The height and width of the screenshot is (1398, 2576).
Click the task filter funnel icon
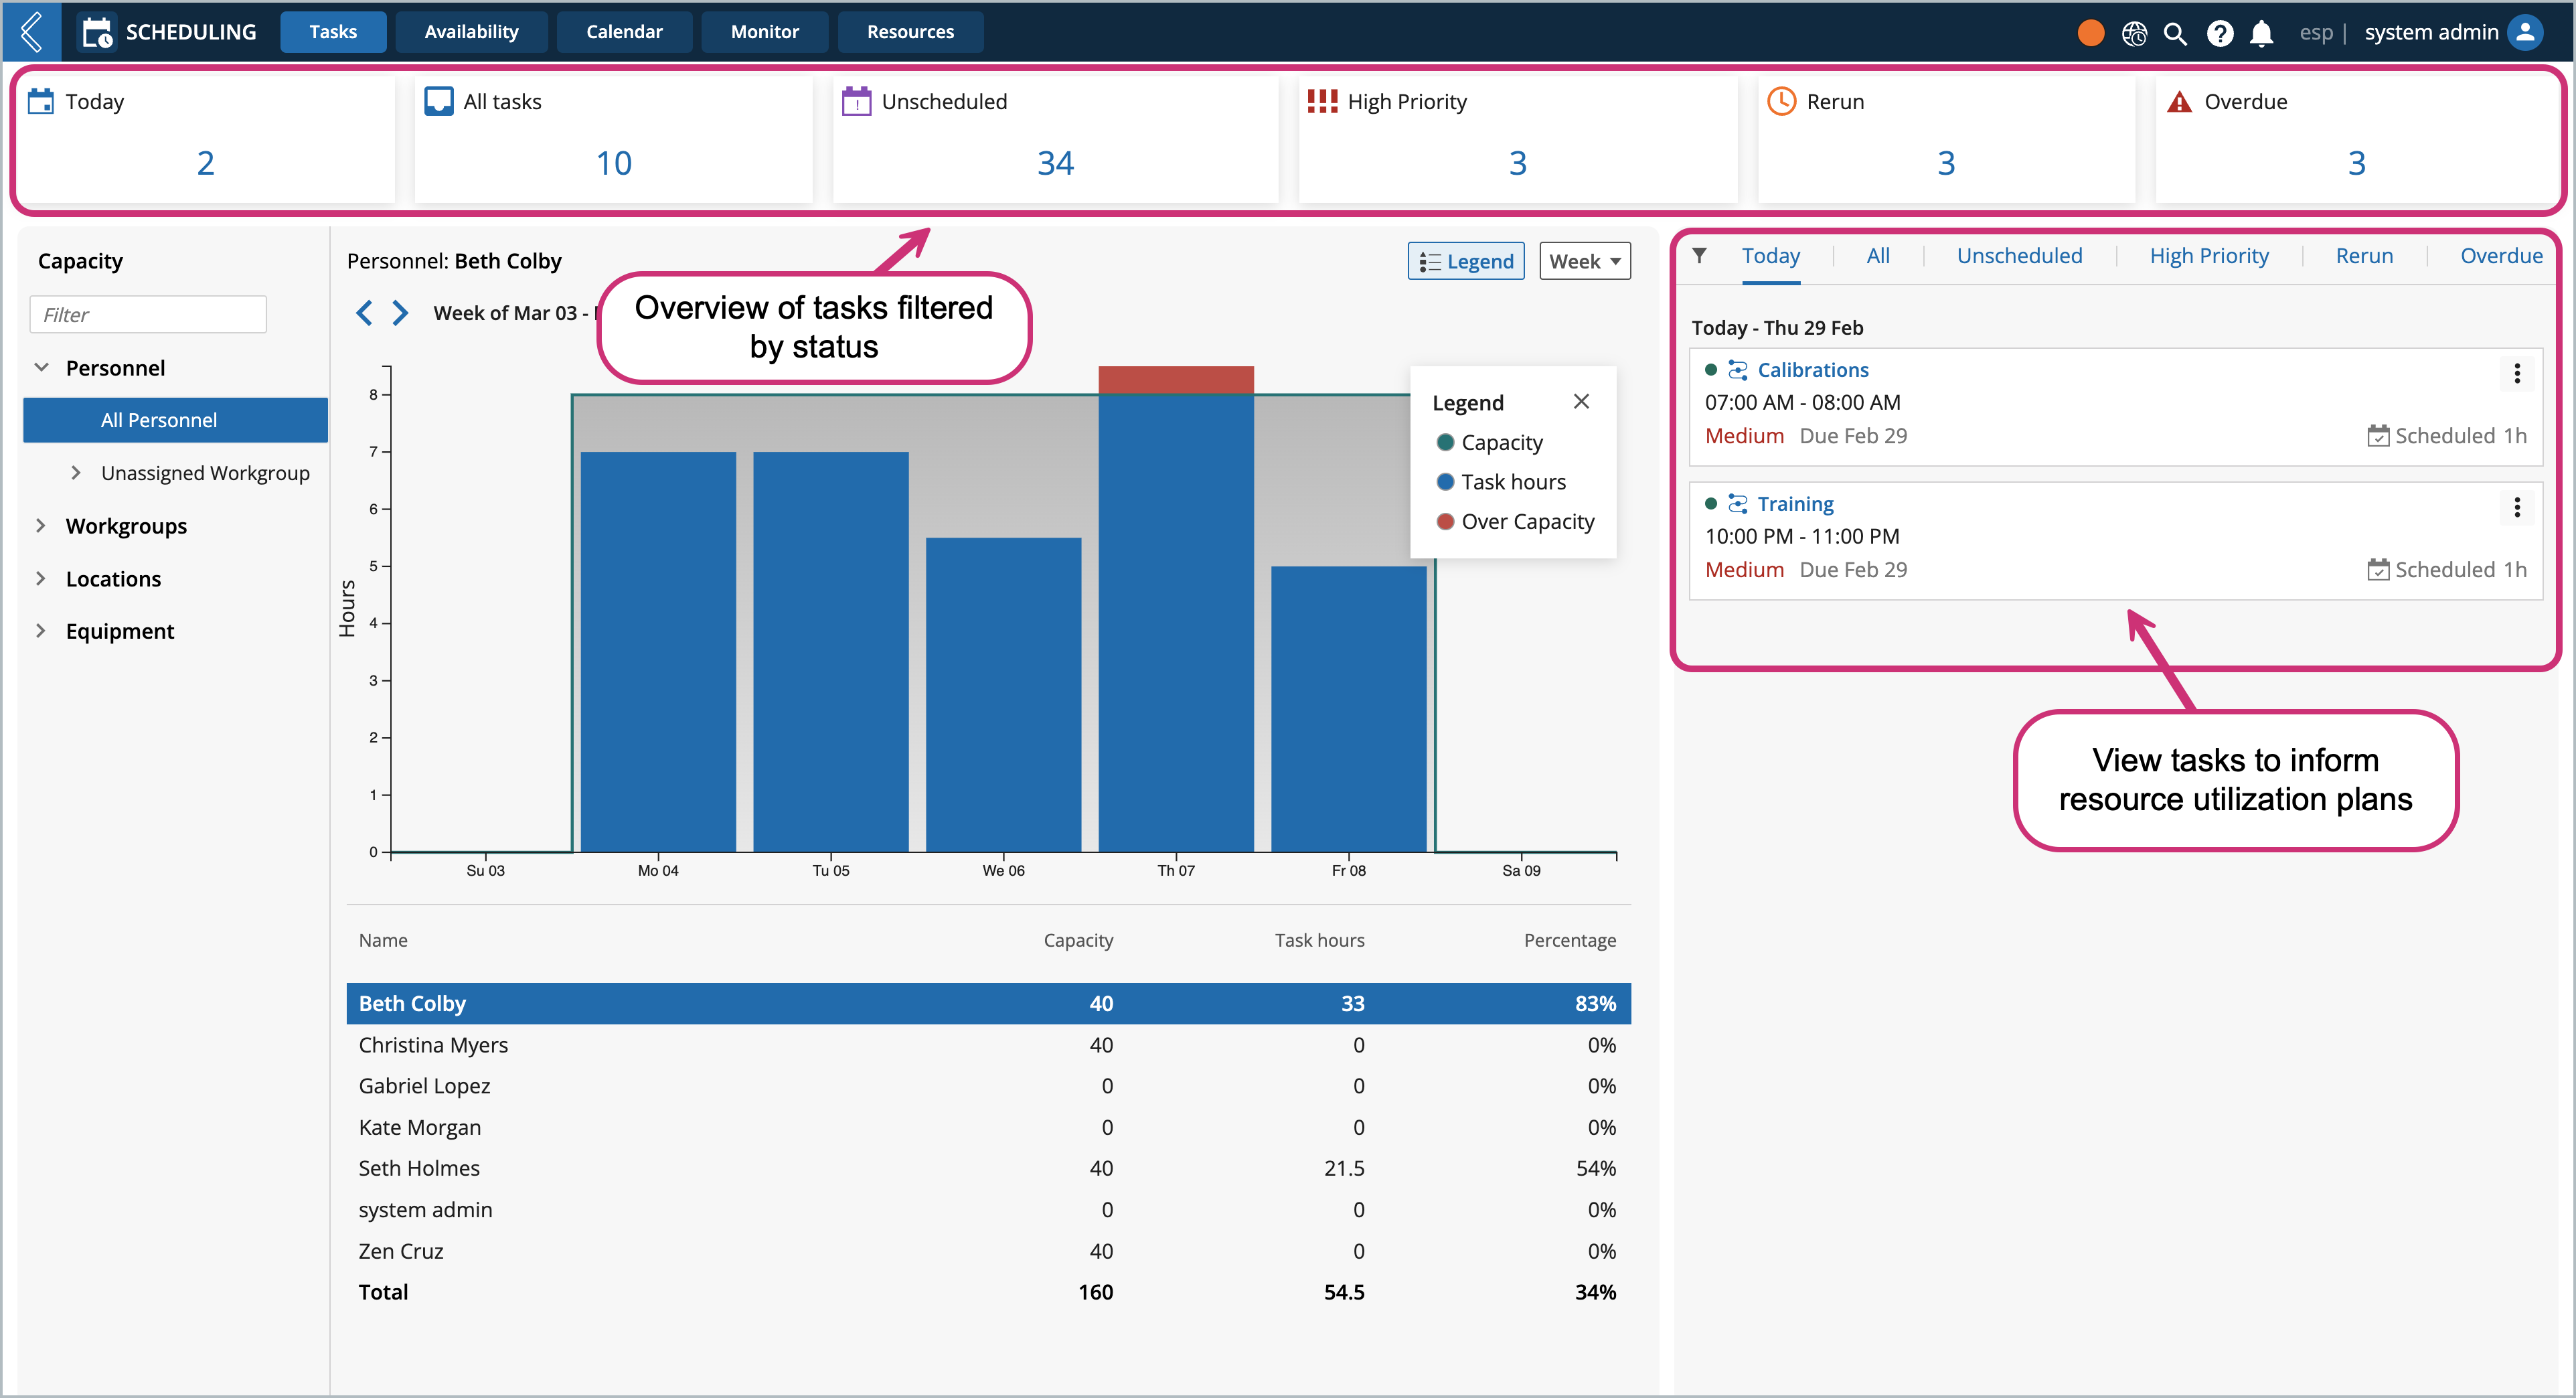click(x=1699, y=256)
